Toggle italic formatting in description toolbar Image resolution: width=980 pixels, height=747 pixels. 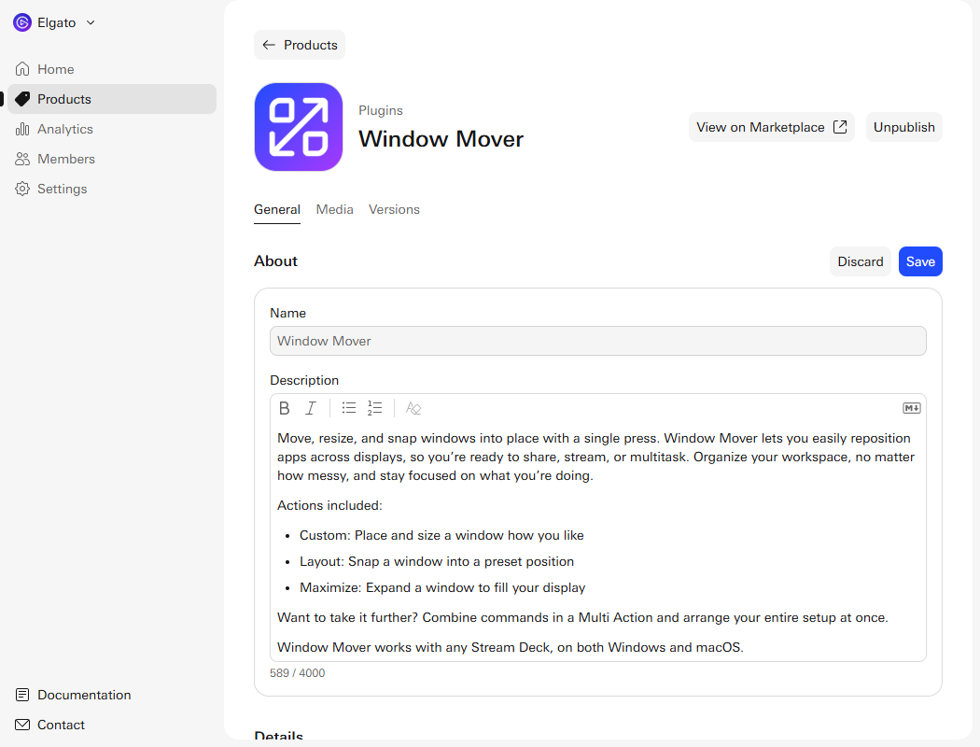[311, 408]
